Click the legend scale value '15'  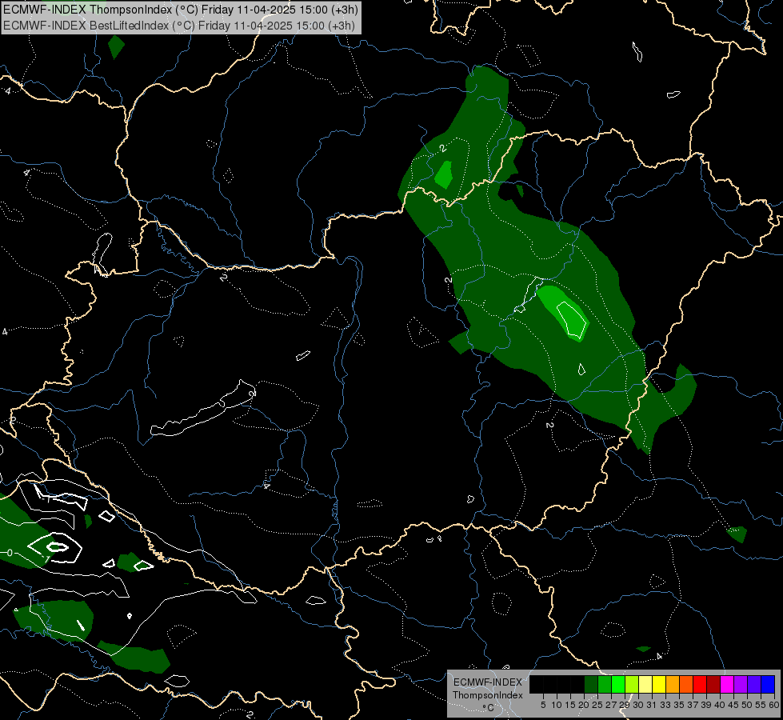(x=570, y=705)
